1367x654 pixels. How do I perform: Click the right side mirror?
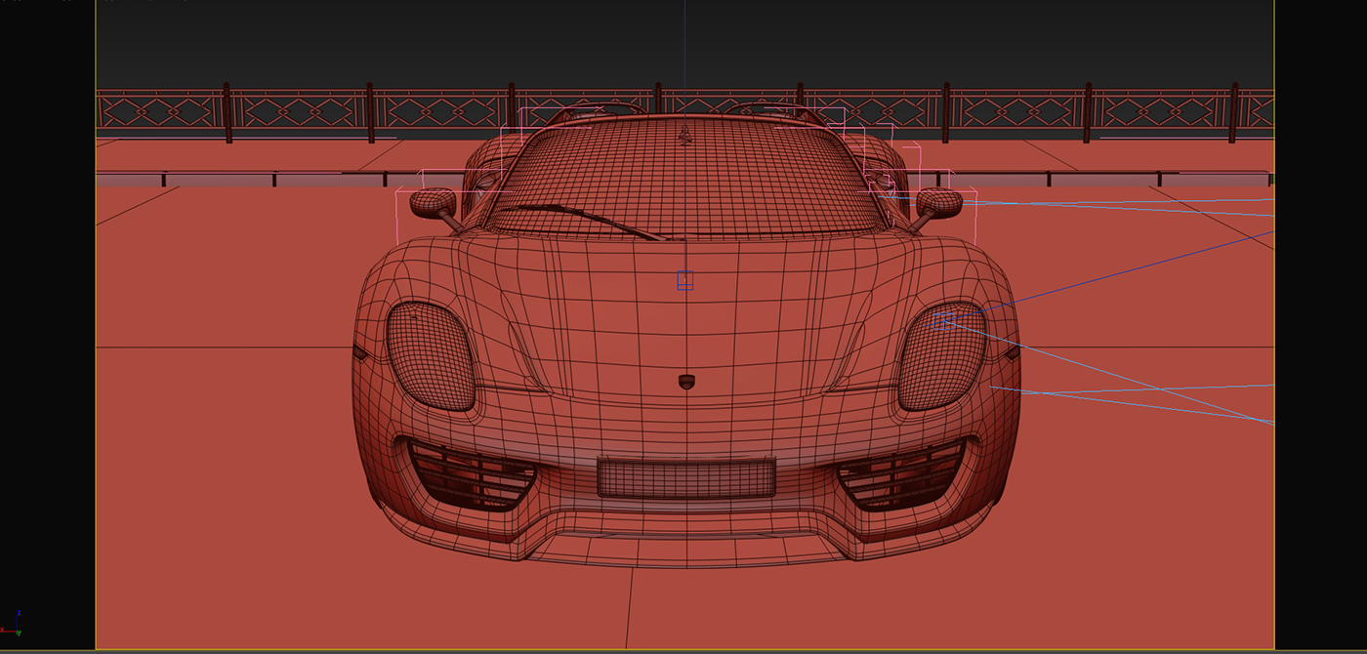coord(939,201)
